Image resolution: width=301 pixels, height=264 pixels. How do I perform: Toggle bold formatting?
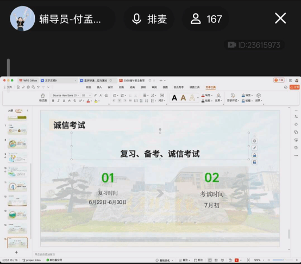tap(53, 100)
